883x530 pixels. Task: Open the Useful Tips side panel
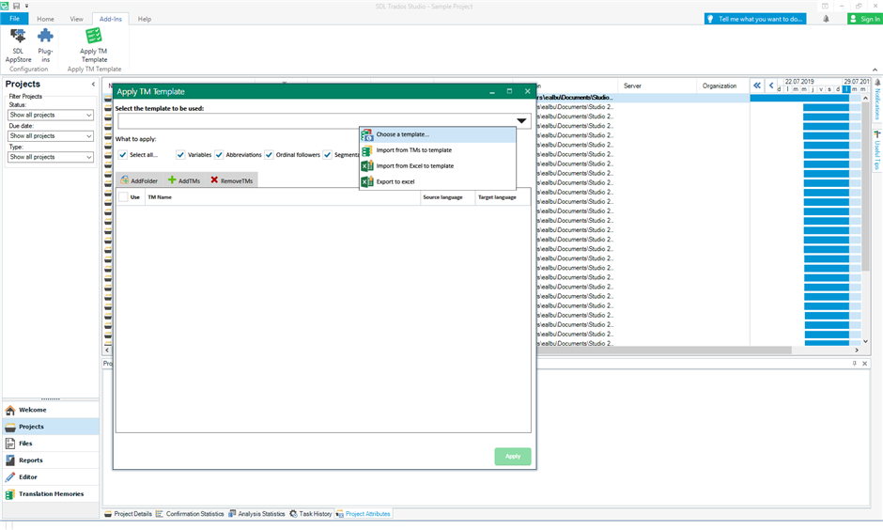877,149
